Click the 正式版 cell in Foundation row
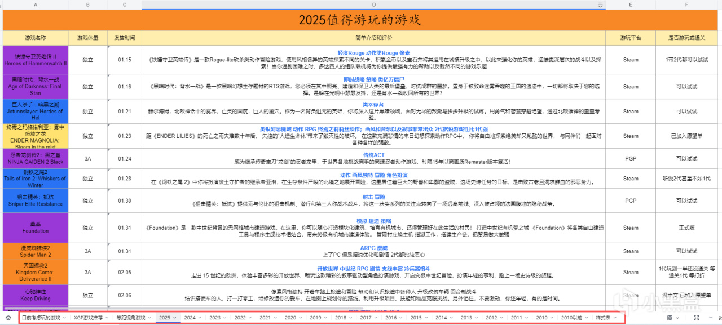Screen dimensions: 722x325 click(x=687, y=228)
